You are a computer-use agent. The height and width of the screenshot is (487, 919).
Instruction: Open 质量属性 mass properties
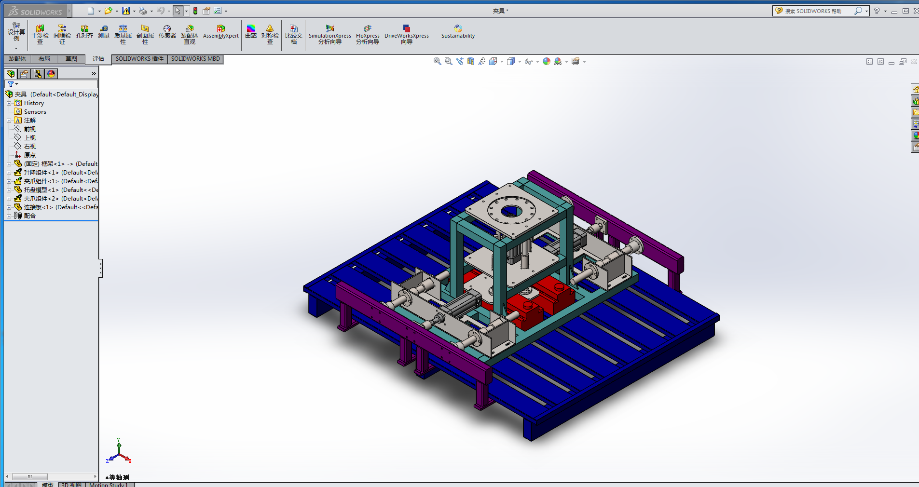click(123, 35)
